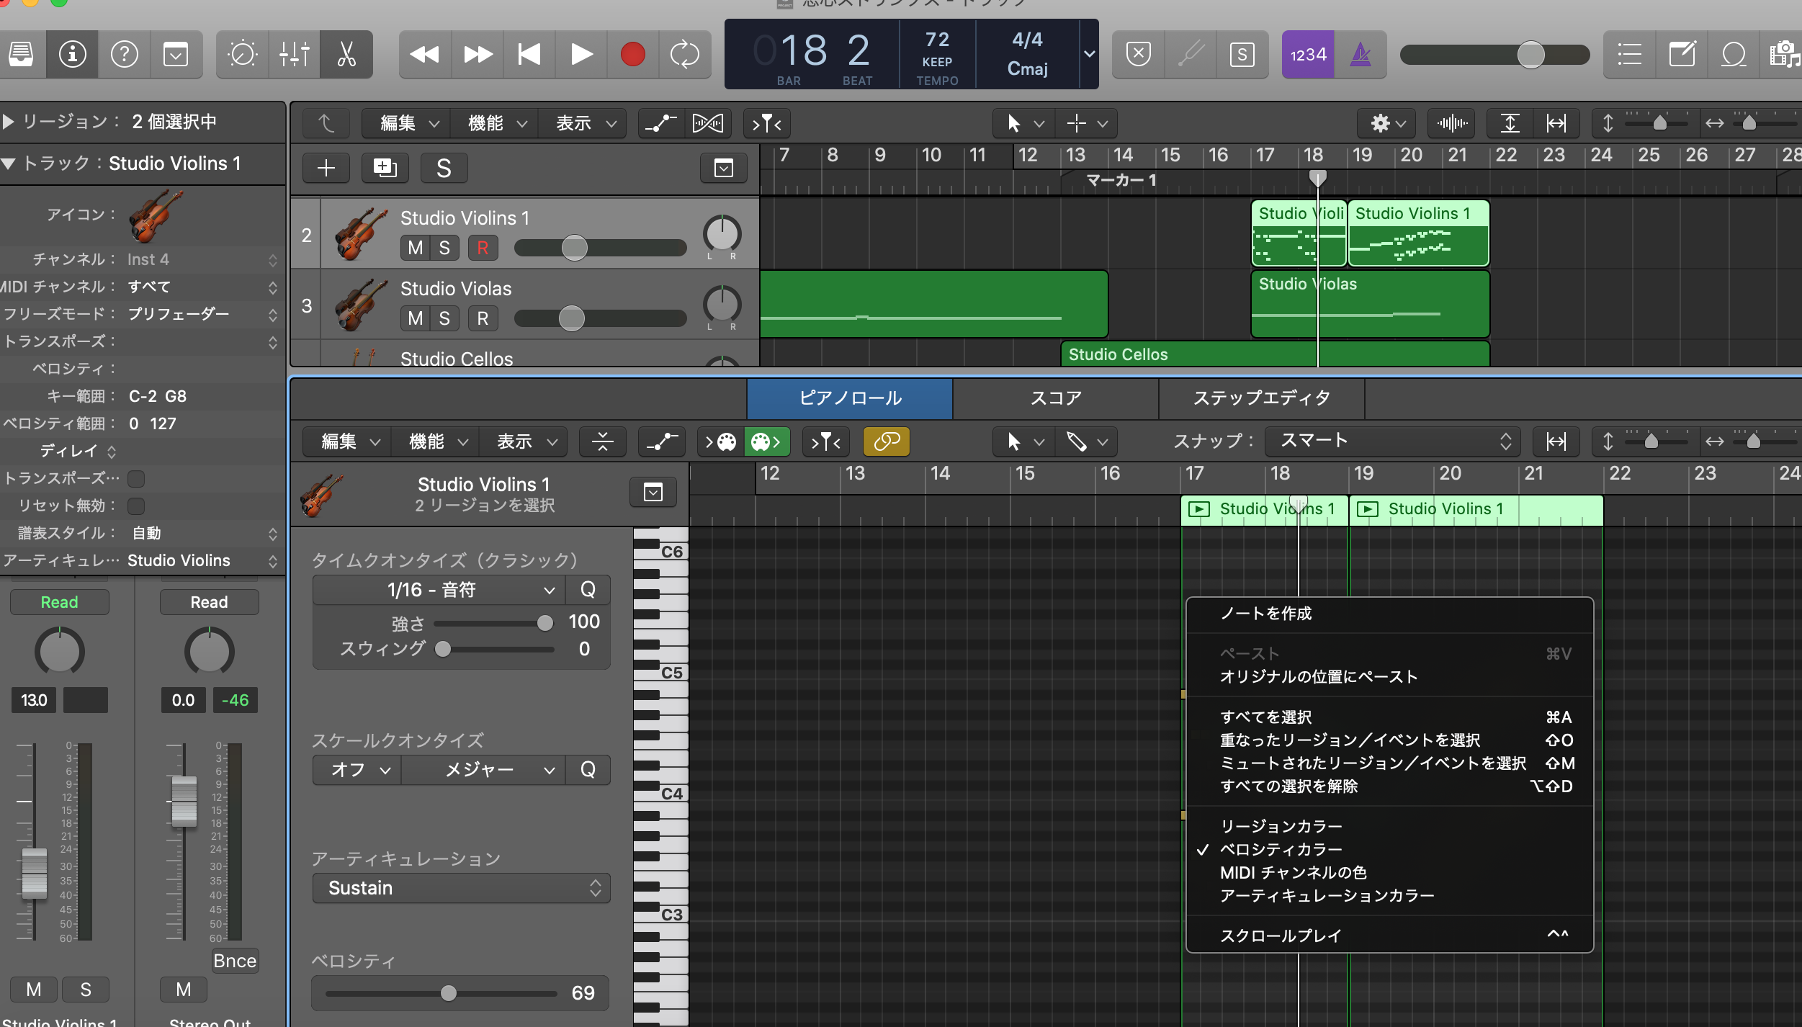Enable the reset disable checkbox (リセット無効)
The width and height of the screenshot is (1802, 1027).
point(136,506)
